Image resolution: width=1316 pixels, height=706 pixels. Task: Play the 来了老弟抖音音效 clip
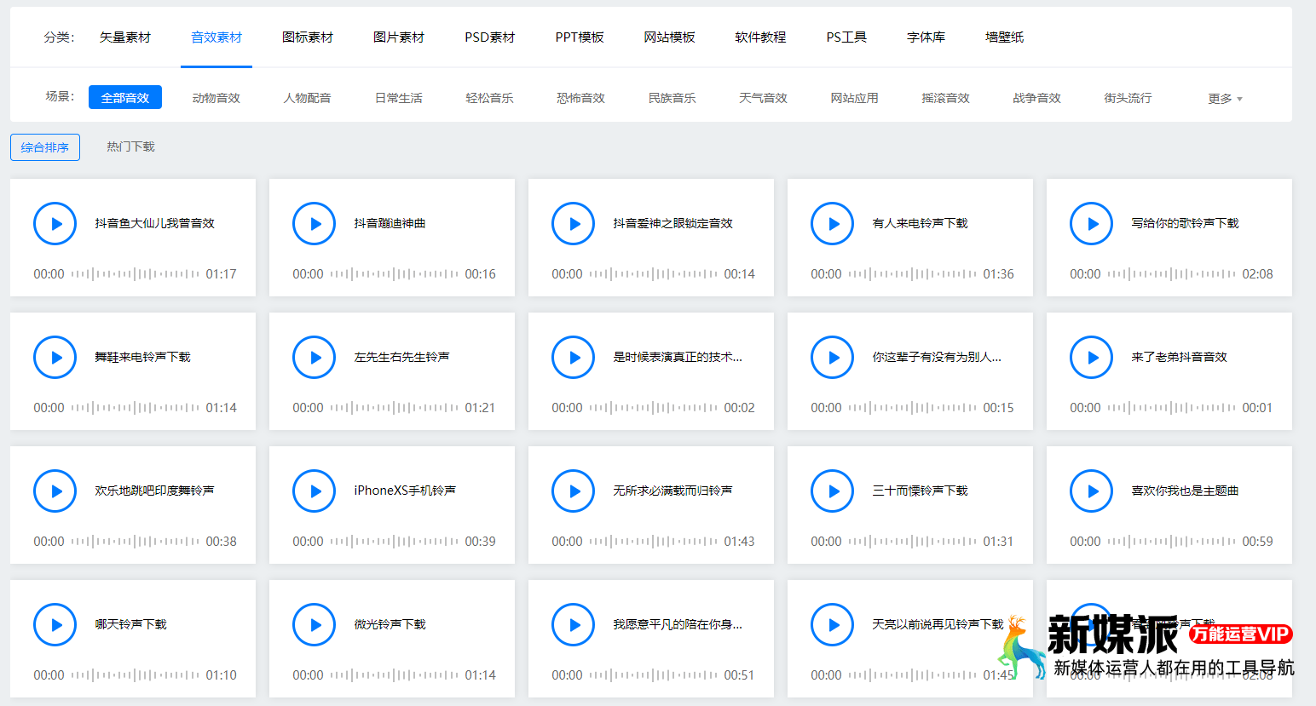tap(1091, 357)
